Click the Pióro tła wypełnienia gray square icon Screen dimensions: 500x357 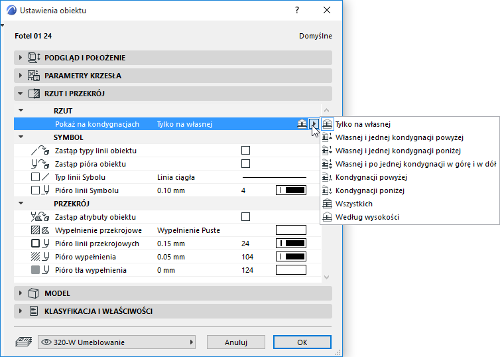click(35, 270)
